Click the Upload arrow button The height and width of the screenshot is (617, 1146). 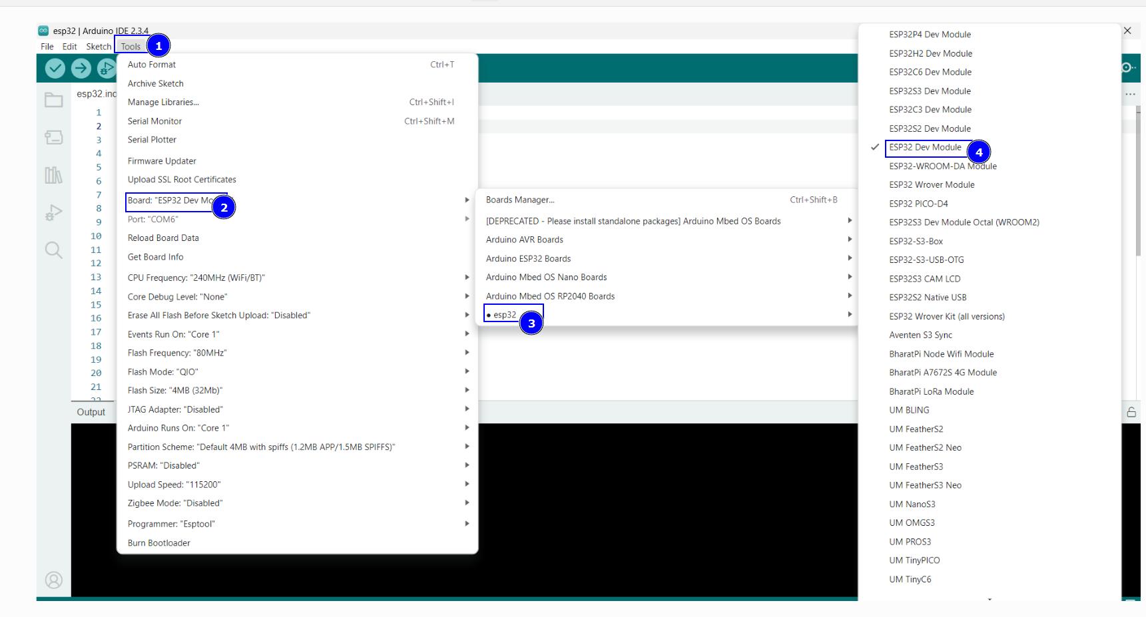click(x=81, y=68)
